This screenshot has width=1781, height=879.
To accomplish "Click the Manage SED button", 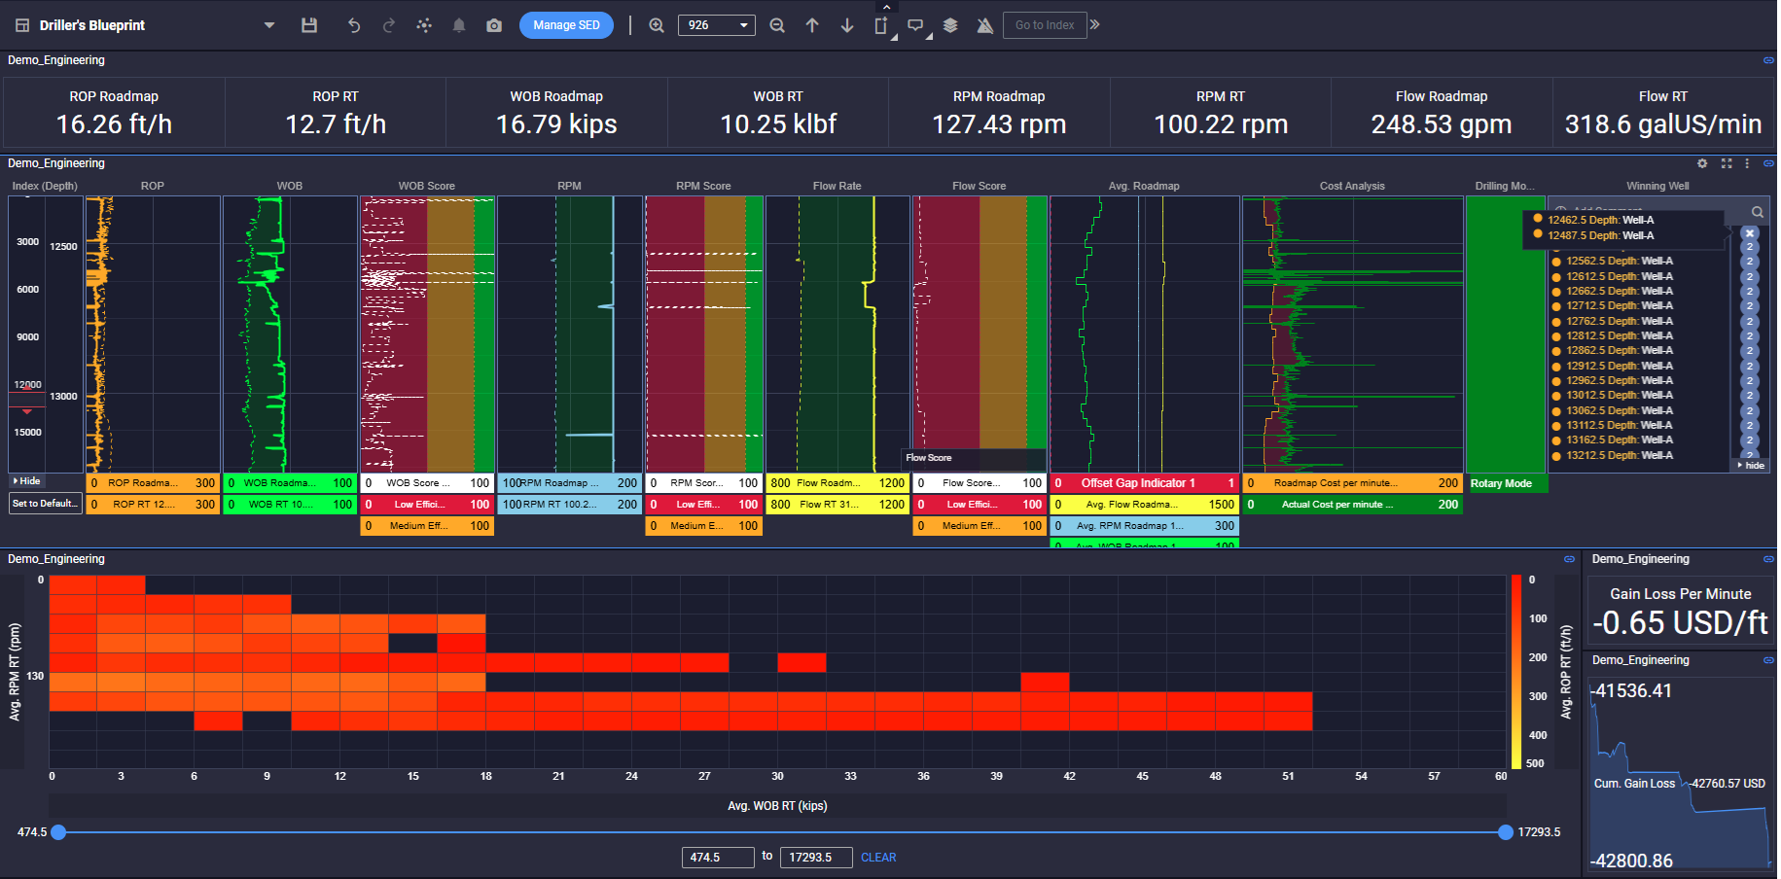I will 566,25.
